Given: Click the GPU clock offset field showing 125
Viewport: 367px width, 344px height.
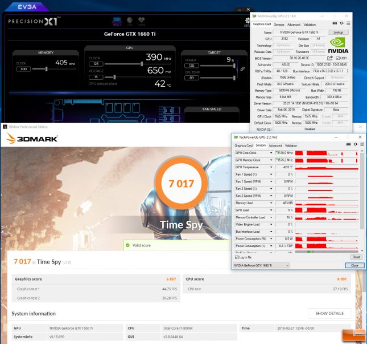Looking at the screenshot, I should coord(96,64).
